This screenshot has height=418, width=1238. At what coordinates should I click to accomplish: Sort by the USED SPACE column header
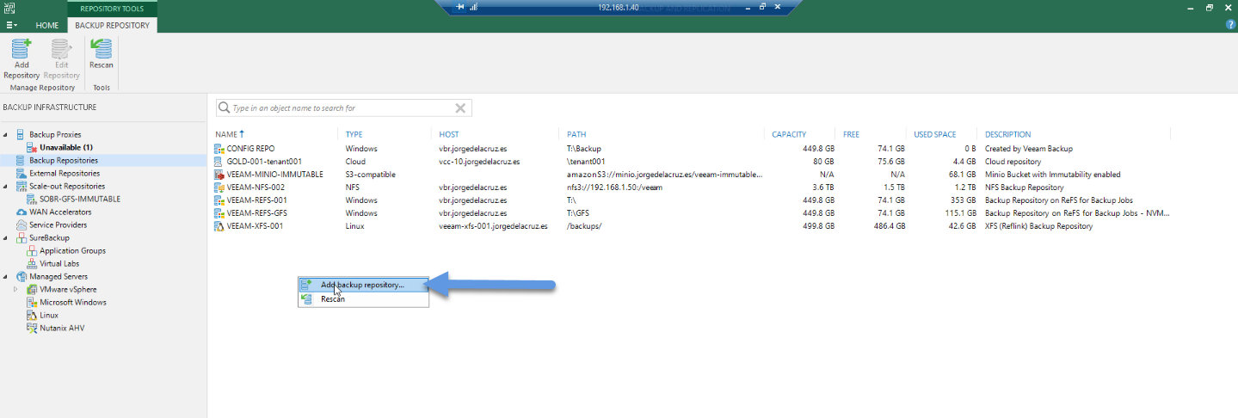(934, 134)
